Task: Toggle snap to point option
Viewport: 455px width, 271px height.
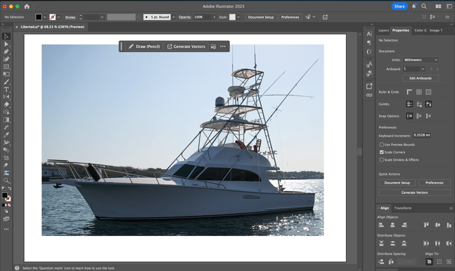Action: point(409,116)
